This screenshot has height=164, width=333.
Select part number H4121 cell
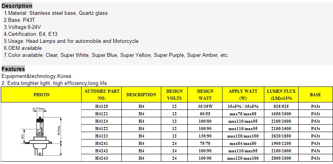pyautogui.click(x=102, y=114)
